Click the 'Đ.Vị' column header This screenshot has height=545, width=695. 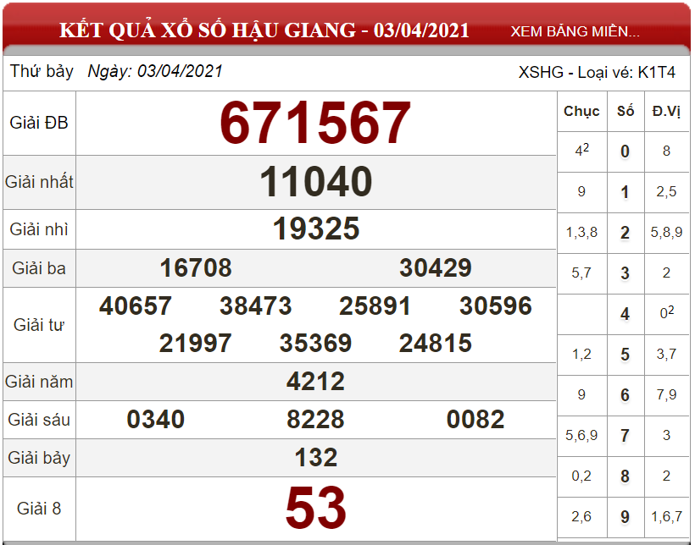pyautogui.click(x=666, y=111)
